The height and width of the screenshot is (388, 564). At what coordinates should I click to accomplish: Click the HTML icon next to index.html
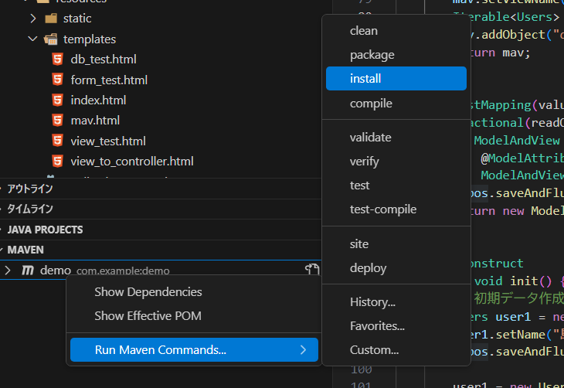click(57, 100)
